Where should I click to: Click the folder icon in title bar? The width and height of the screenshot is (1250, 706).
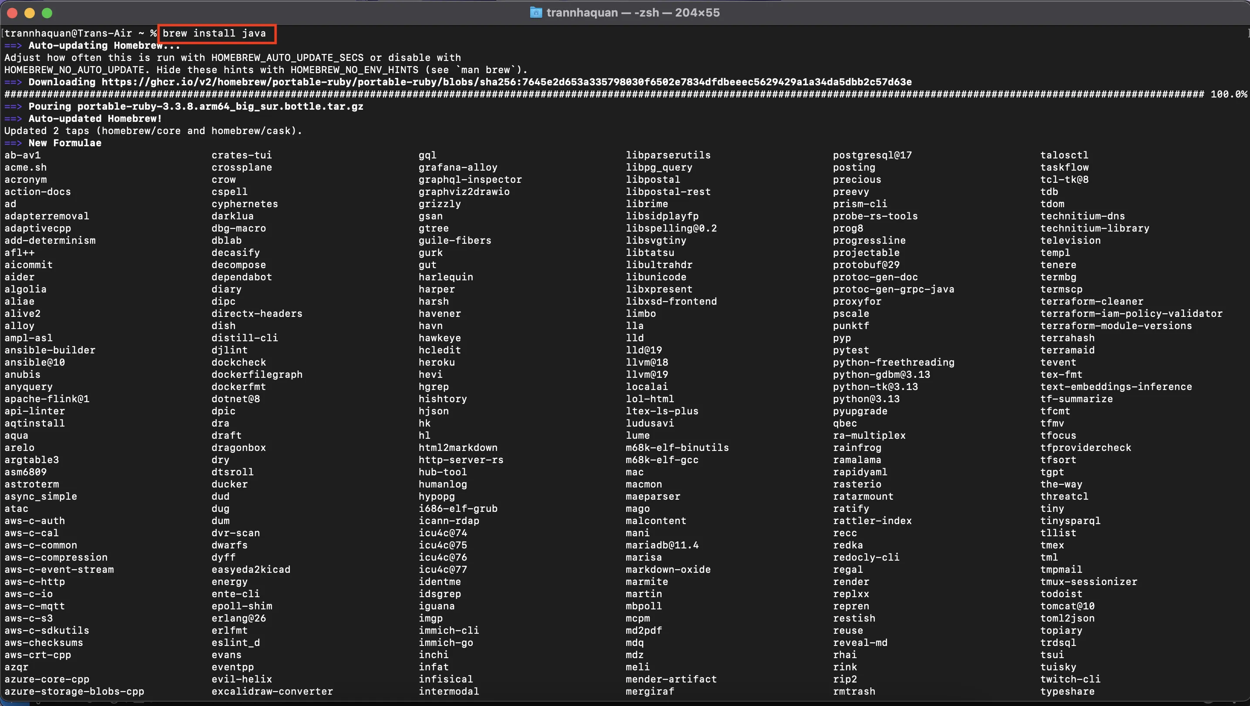point(536,13)
